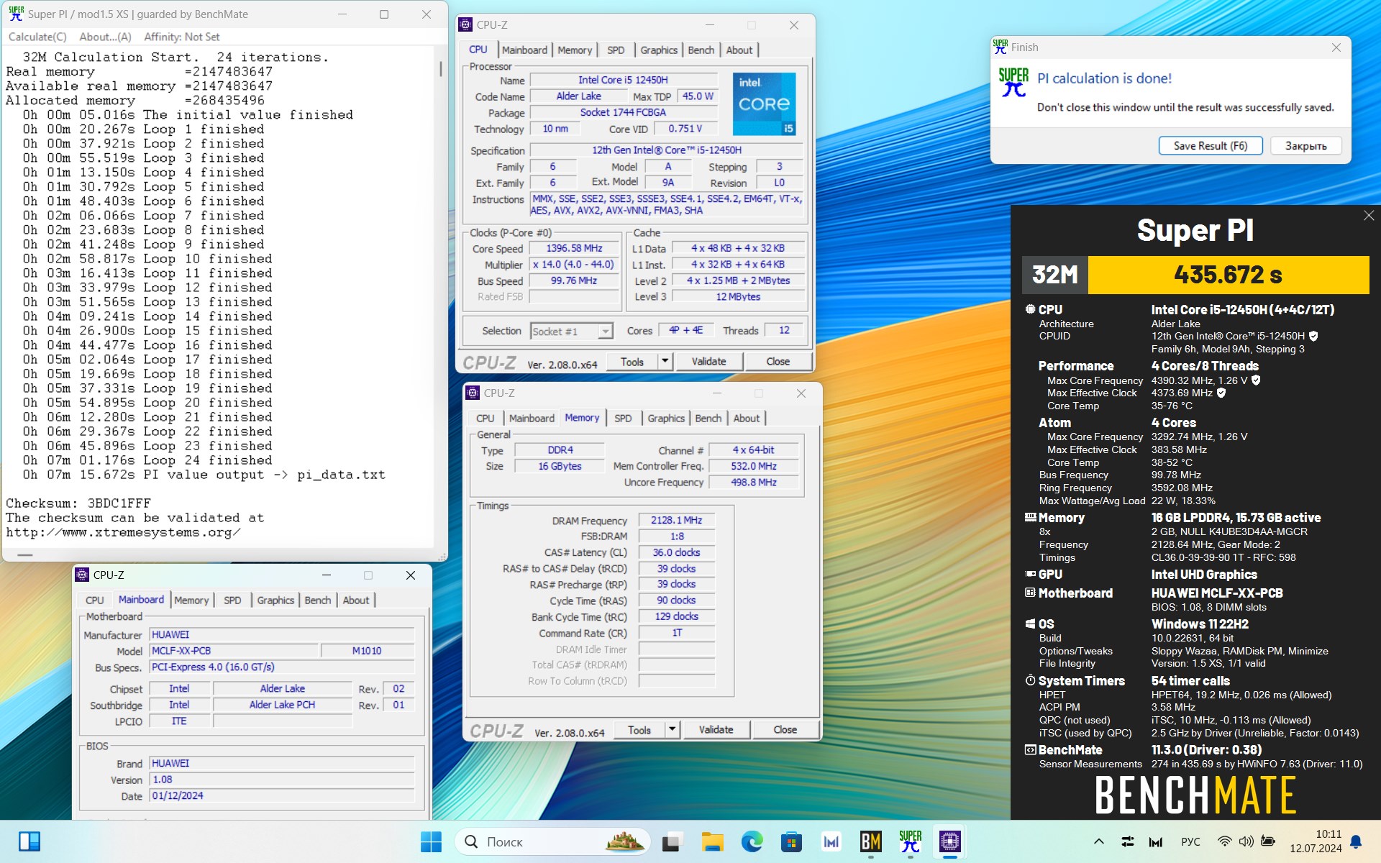Viewport: 1381px width, 863px height.
Task: Open Memory tab in Mainboard CPU-Z window
Action: 191,600
